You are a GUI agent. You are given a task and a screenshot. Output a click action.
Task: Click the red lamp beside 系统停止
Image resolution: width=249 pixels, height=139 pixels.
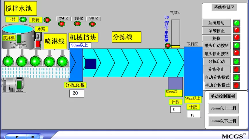tap(237, 30)
